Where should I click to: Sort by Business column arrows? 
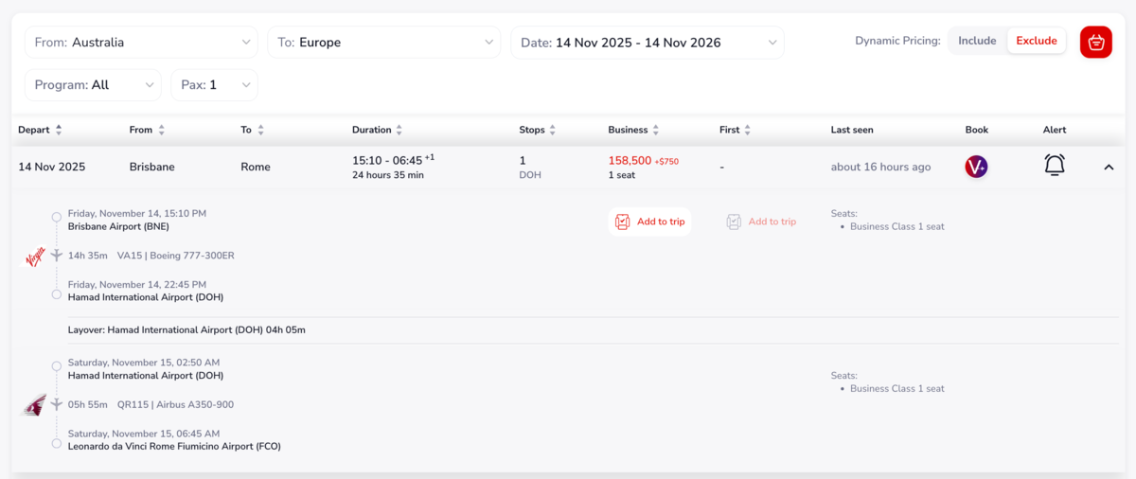pos(656,130)
